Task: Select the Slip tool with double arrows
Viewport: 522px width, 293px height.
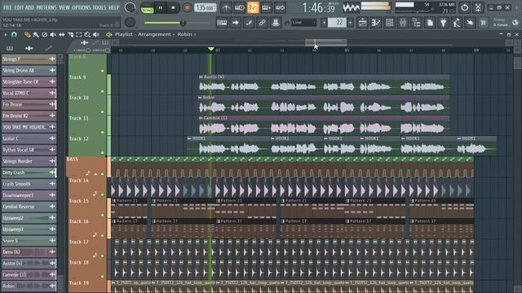Action: click(62, 34)
